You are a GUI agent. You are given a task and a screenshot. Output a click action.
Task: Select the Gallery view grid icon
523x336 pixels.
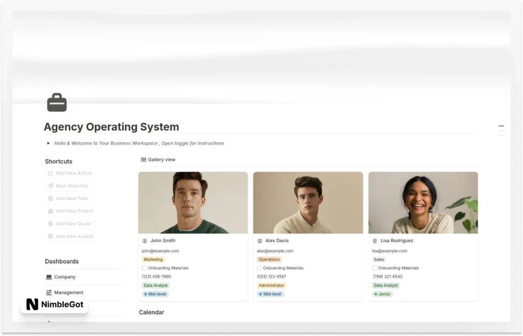point(143,159)
